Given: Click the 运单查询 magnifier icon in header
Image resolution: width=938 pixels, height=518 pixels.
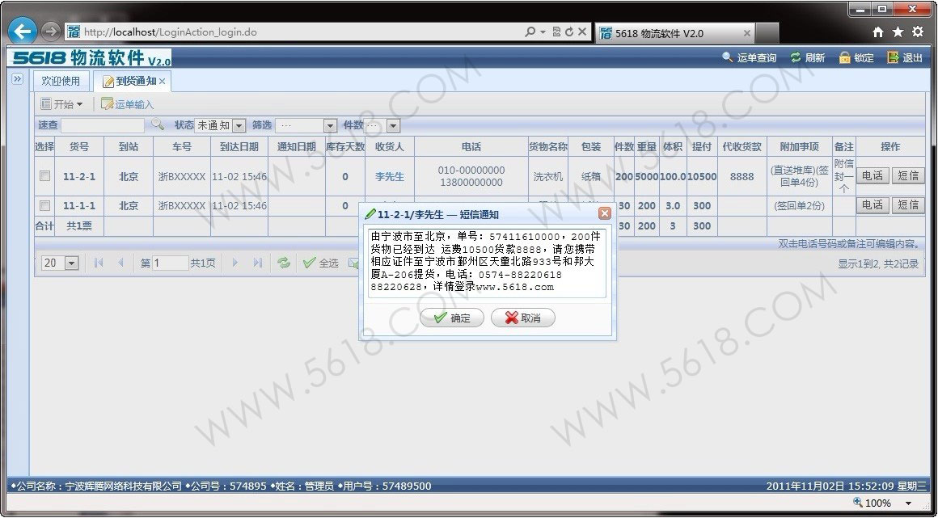Looking at the screenshot, I should click(x=727, y=58).
